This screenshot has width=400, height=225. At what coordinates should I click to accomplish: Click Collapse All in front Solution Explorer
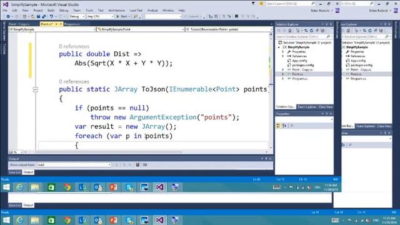[x=317, y=31]
